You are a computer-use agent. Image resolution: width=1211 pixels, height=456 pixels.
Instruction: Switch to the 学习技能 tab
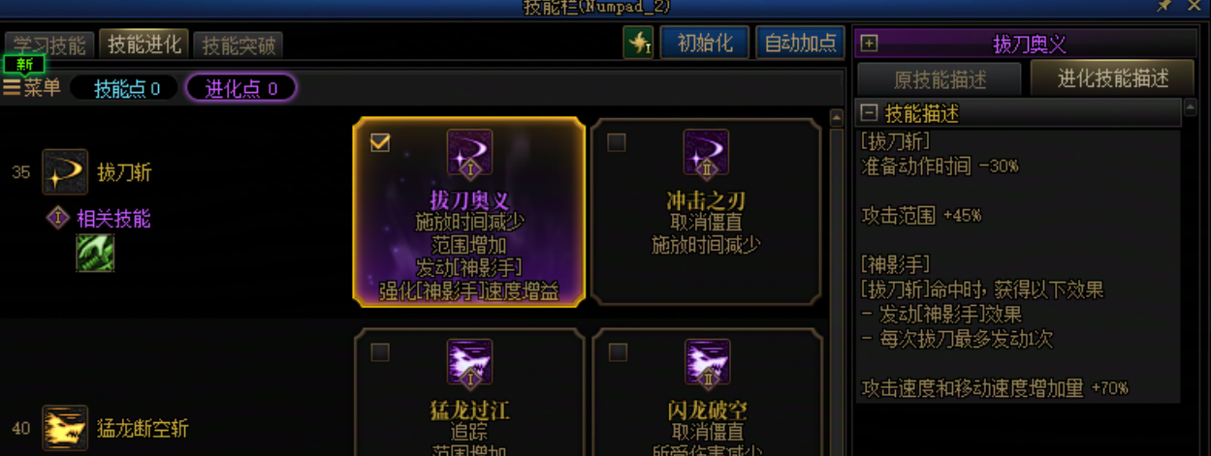coord(49,46)
